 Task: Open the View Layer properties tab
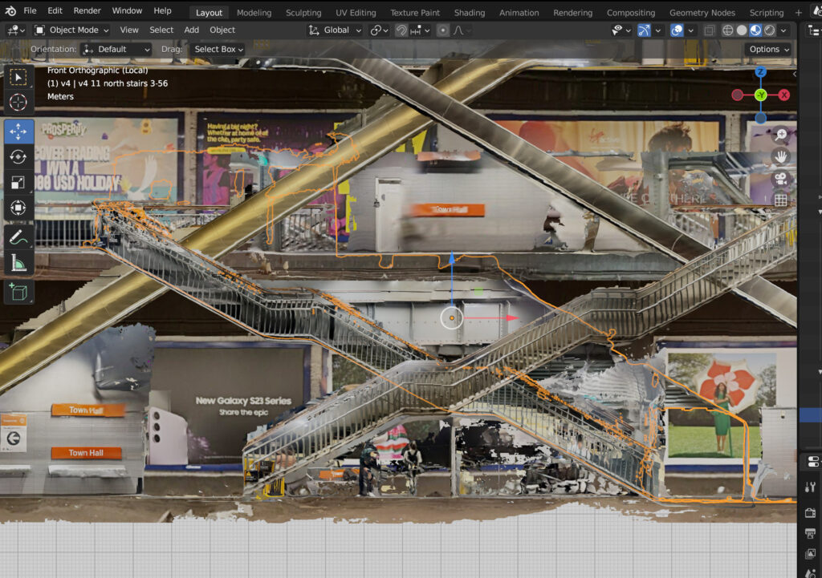click(x=811, y=553)
